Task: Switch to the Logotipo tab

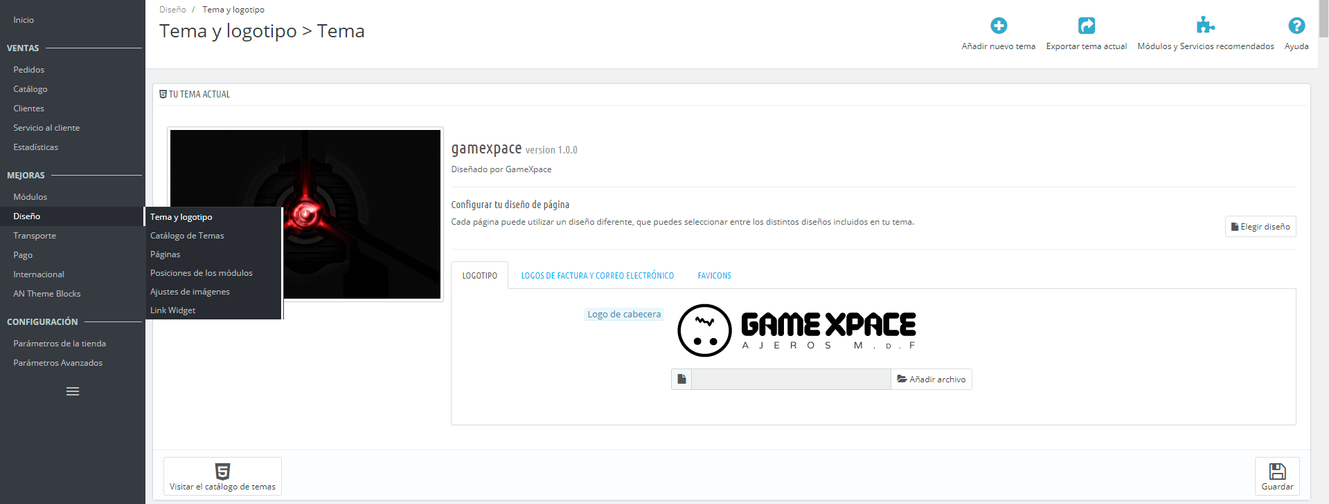Action: 479,275
